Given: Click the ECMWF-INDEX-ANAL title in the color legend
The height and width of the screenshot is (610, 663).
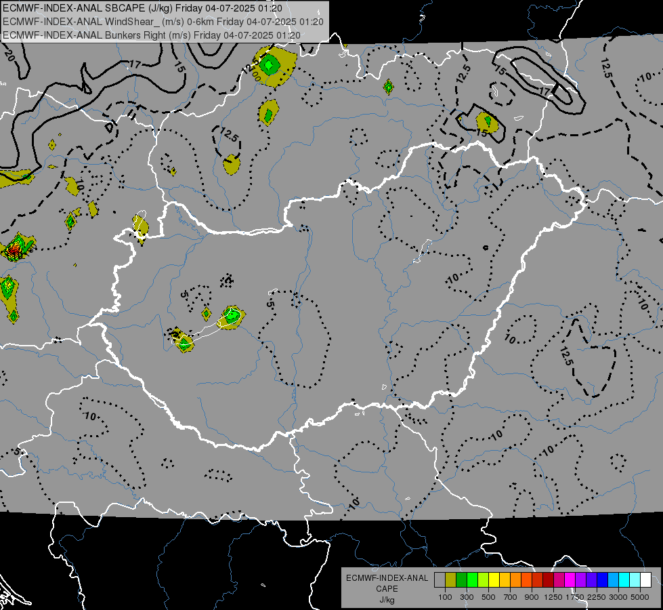Looking at the screenshot, I should (x=387, y=578).
